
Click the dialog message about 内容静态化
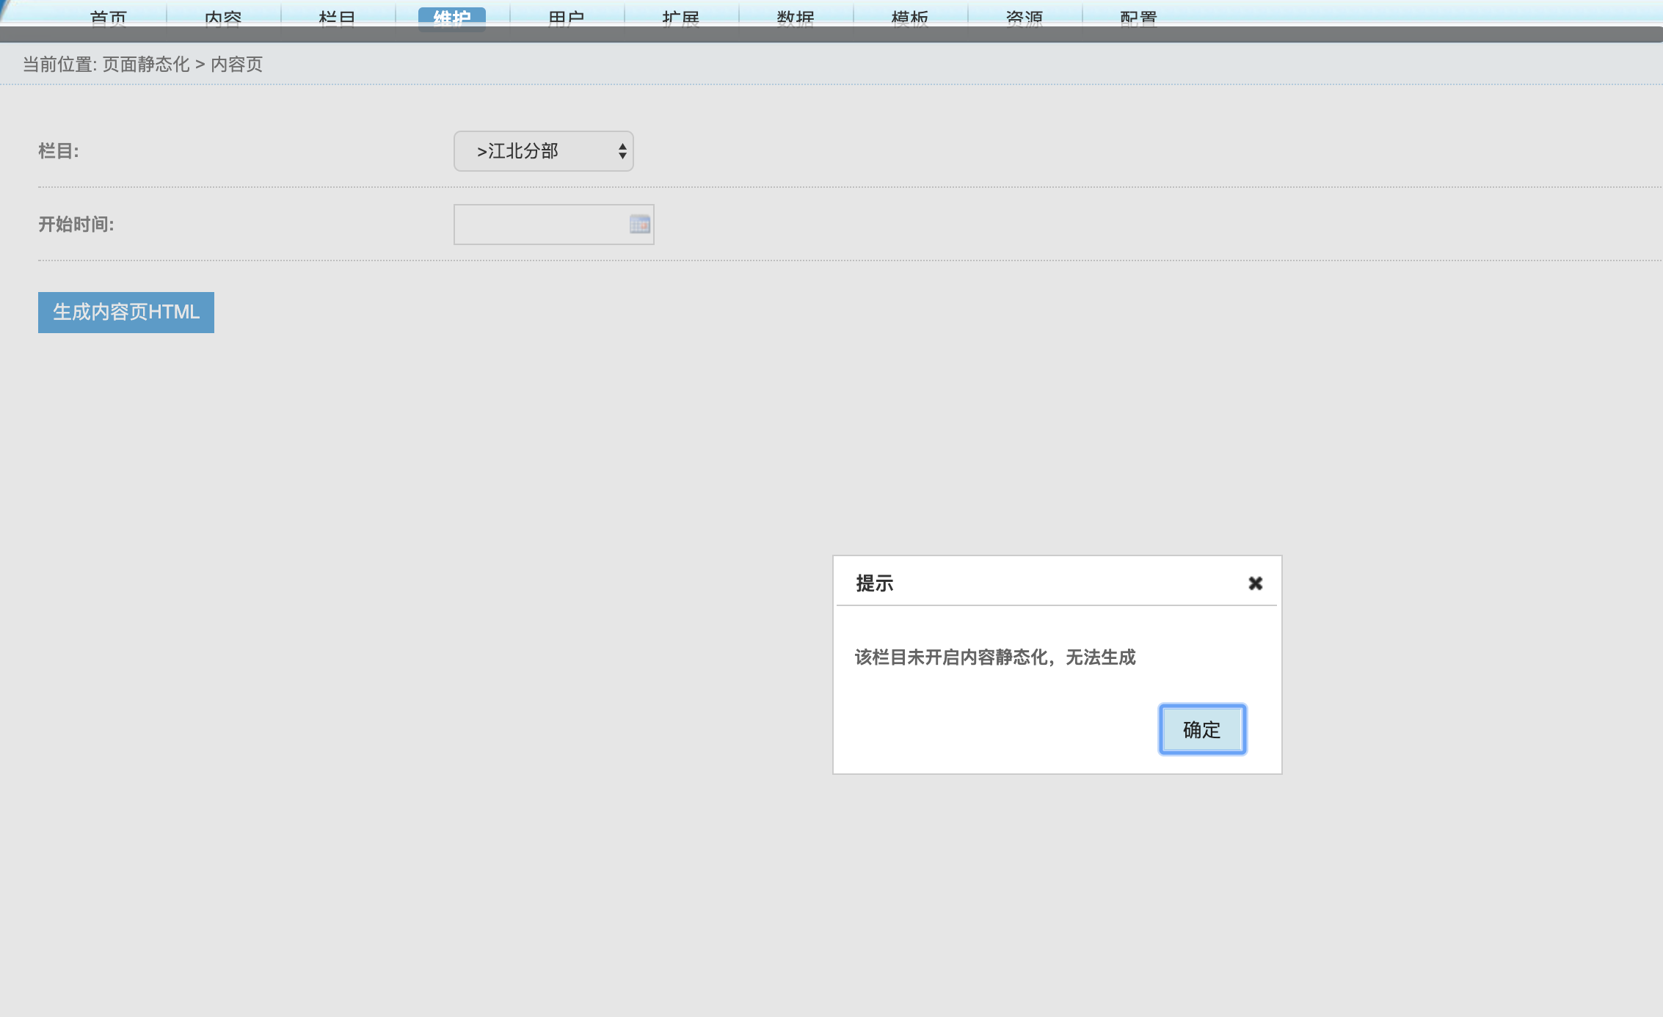tap(995, 657)
